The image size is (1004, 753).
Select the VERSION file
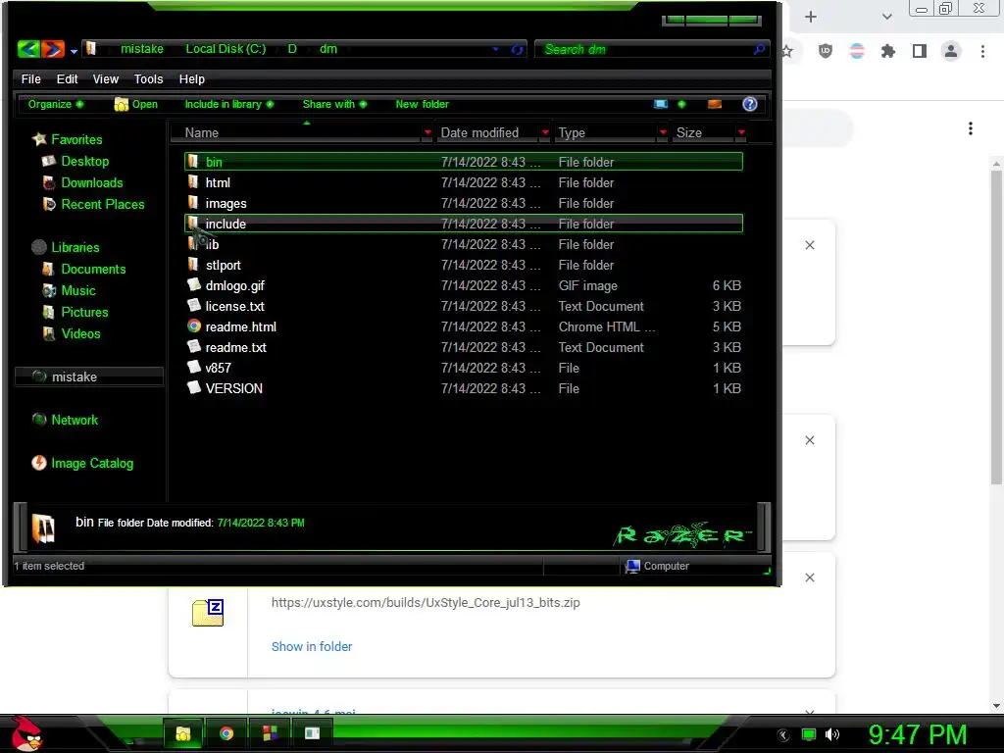coord(464,388)
